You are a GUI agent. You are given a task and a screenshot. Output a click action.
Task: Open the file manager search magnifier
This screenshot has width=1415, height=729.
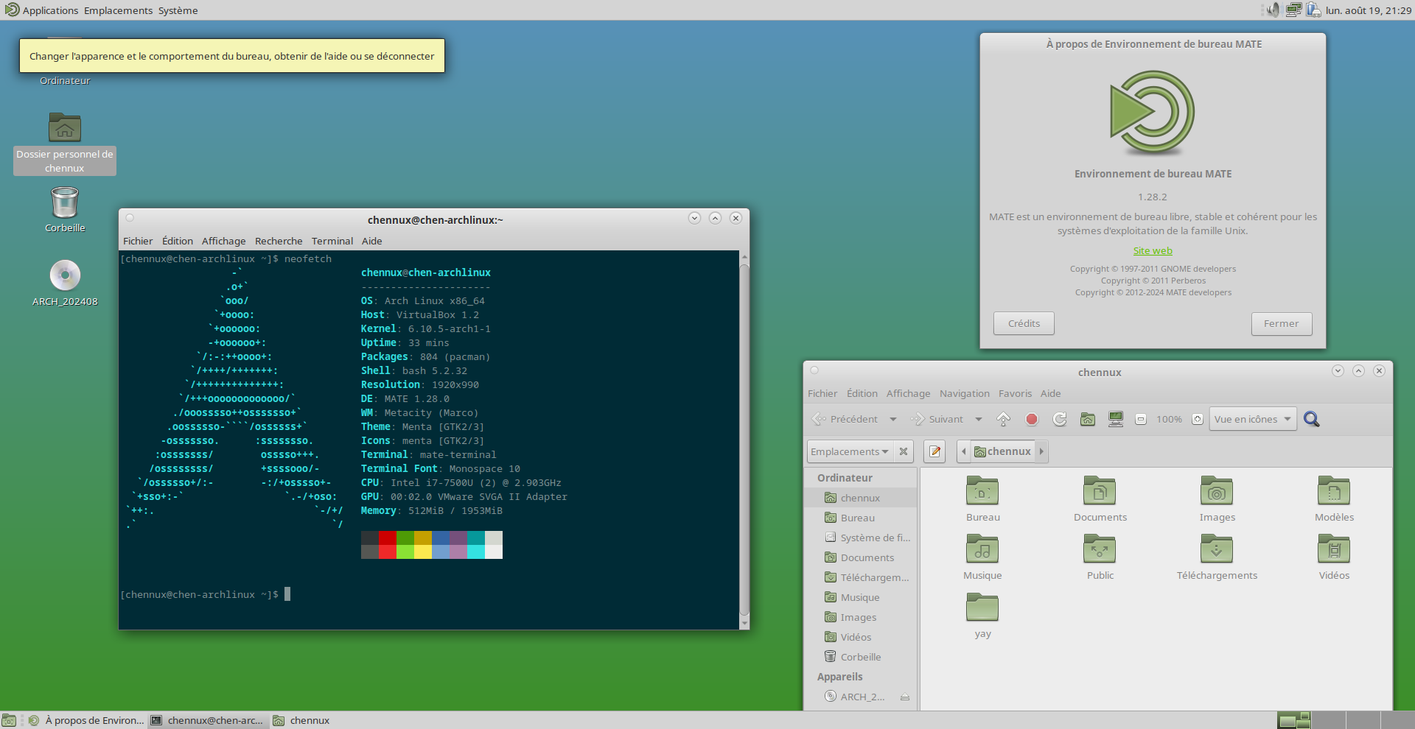pyautogui.click(x=1312, y=419)
